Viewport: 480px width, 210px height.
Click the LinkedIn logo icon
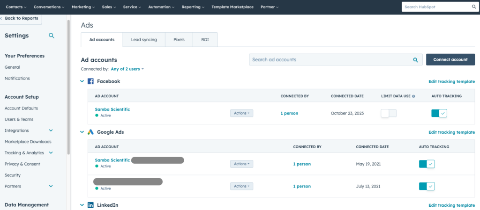[90, 205]
